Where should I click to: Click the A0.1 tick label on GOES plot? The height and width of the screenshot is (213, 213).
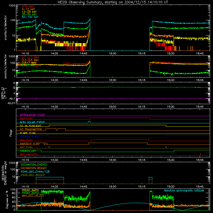click(12, 99)
